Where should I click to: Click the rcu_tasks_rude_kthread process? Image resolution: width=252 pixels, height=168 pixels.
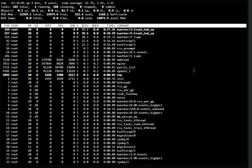click(135, 124)
